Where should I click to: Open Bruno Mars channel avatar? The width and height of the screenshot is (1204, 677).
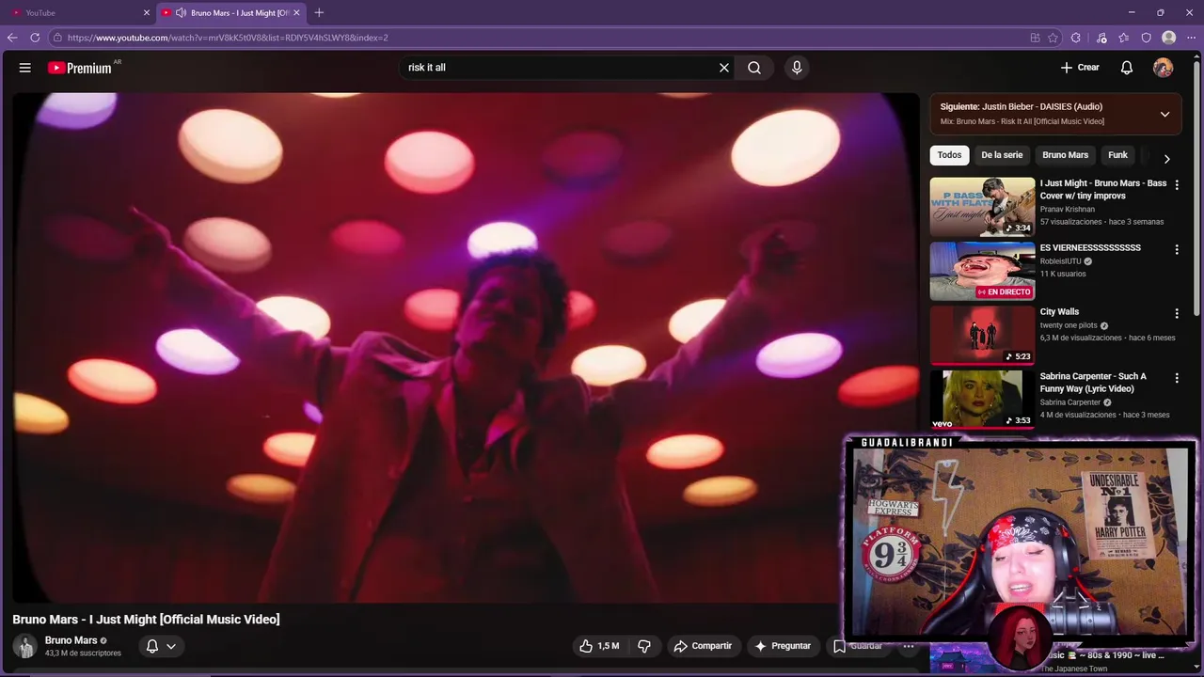pyautogui.click(x=24, y=646)
